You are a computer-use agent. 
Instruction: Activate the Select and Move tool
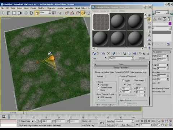point(26,13)
